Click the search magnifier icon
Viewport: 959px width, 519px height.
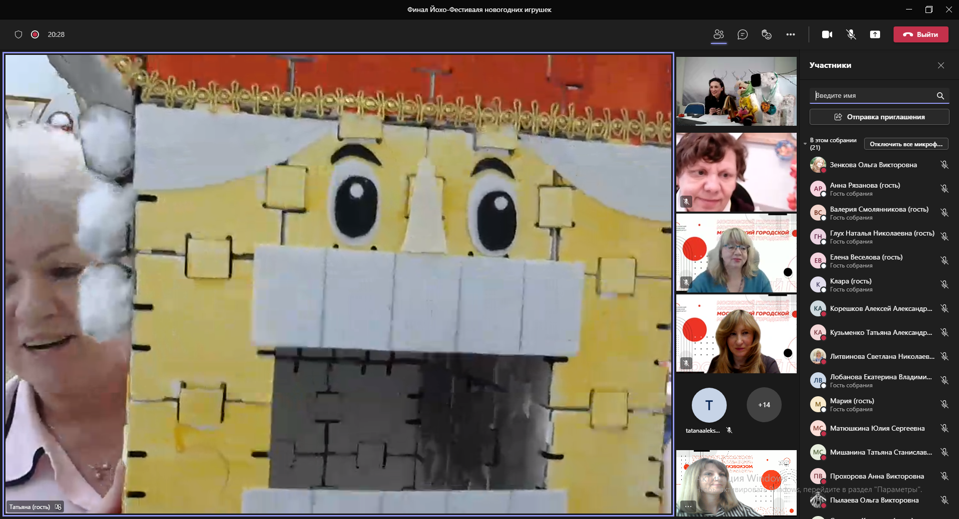coord(940,96)
